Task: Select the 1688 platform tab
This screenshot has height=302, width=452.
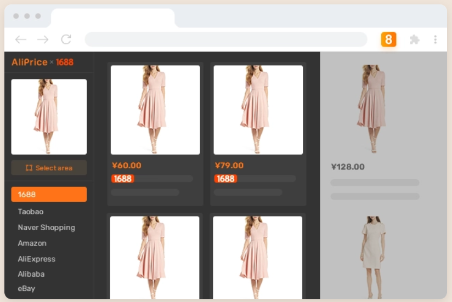Action: pyautogui.click(x=49, y=195)
